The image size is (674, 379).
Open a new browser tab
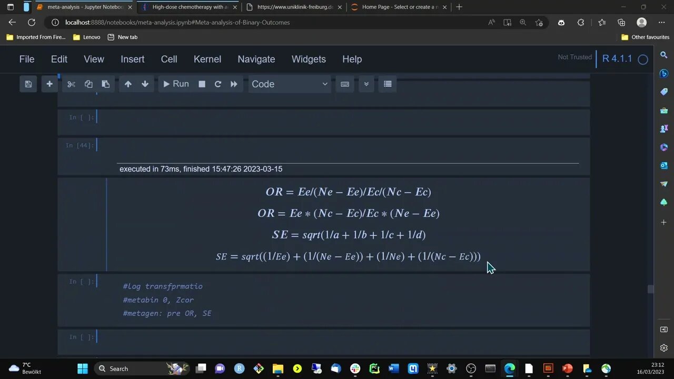[x=459, y=7]
